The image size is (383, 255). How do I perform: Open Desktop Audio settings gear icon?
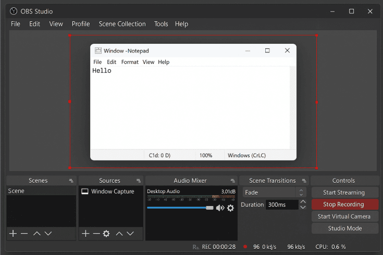coord(230,208)
